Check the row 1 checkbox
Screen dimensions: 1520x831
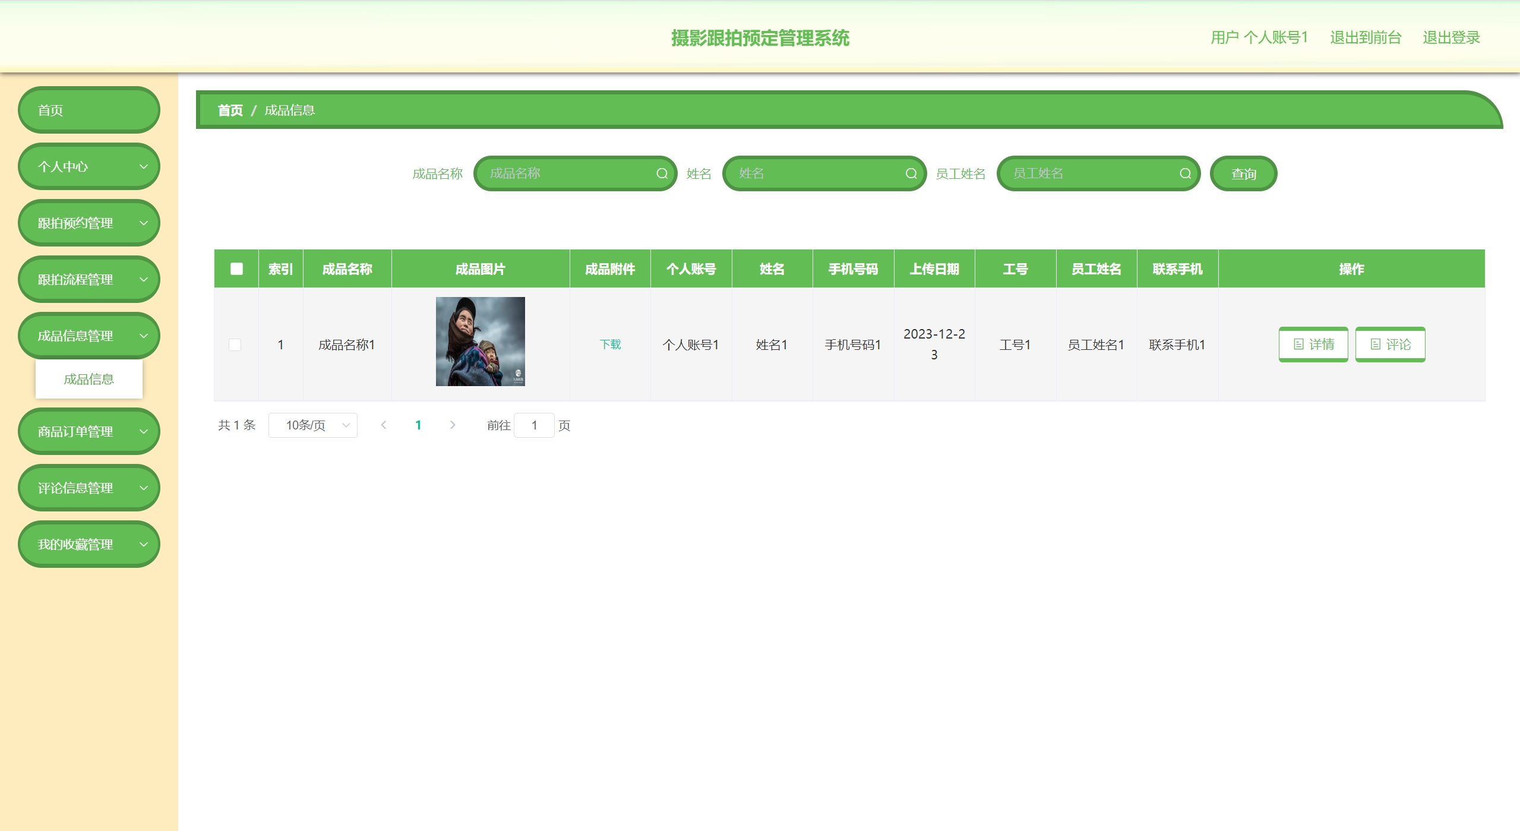pyautogui.click(x=235, y=345)
